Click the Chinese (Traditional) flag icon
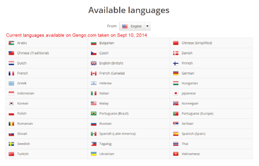The image size is (259, 166). [11, 53]
